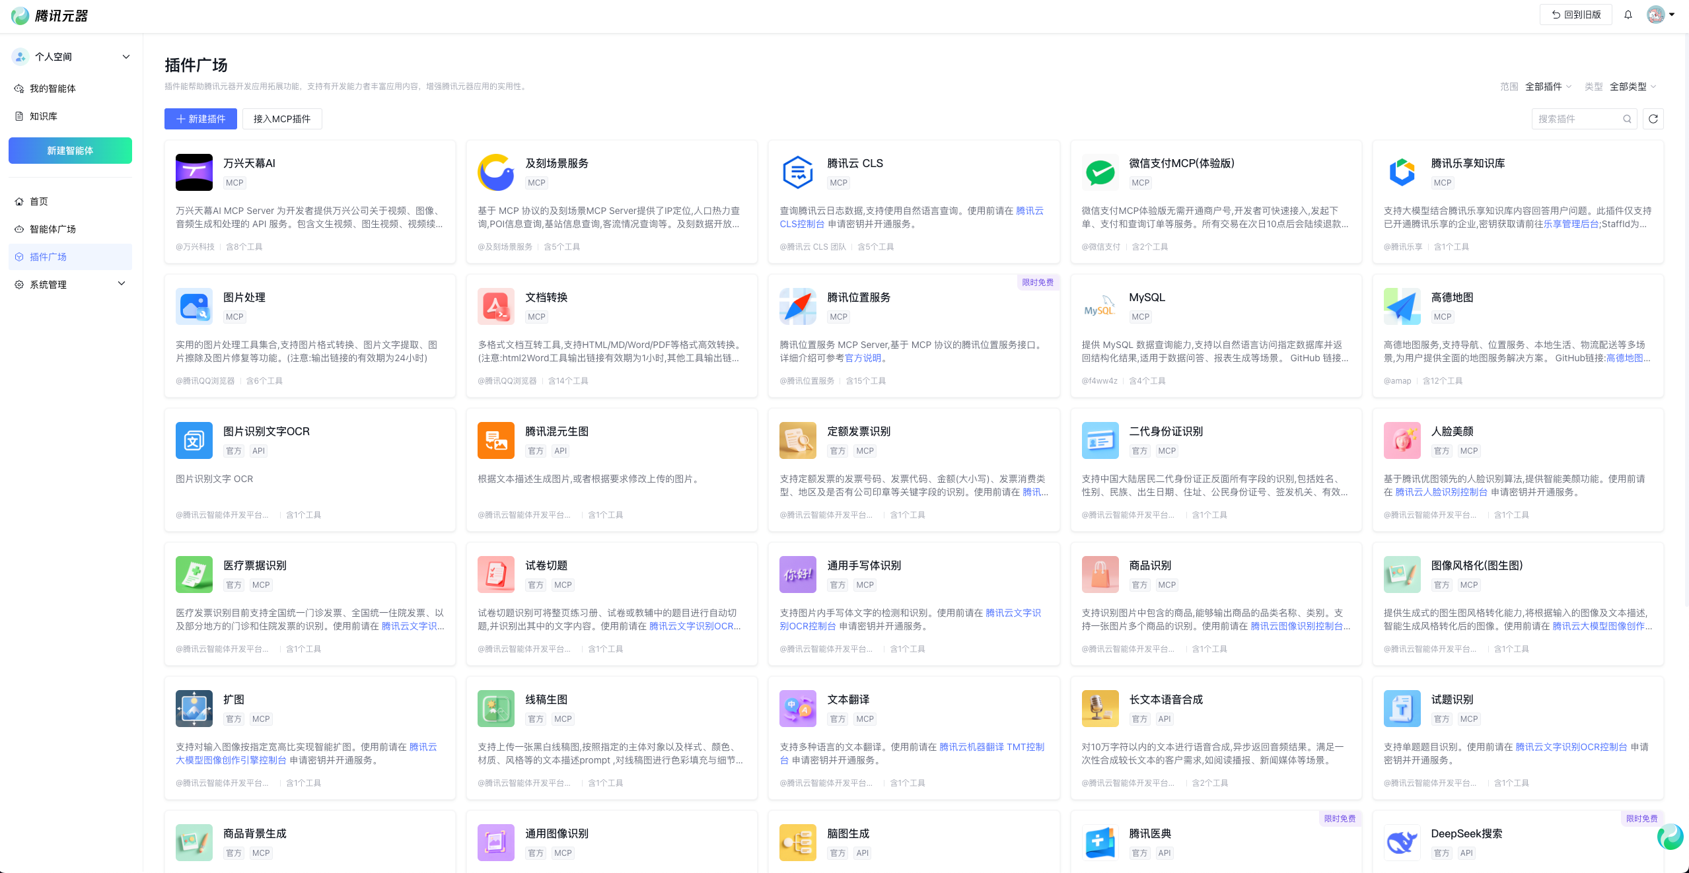Open the 全部插件 range filter dropdown
Image resolution: width=1689 pixels, height=873 pixels.
click(1548, 87)
